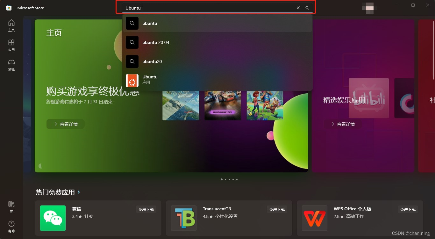Open the 主页 home sidebar icon
This screenshot has height=239, width=435.
[x=11, y=25]
